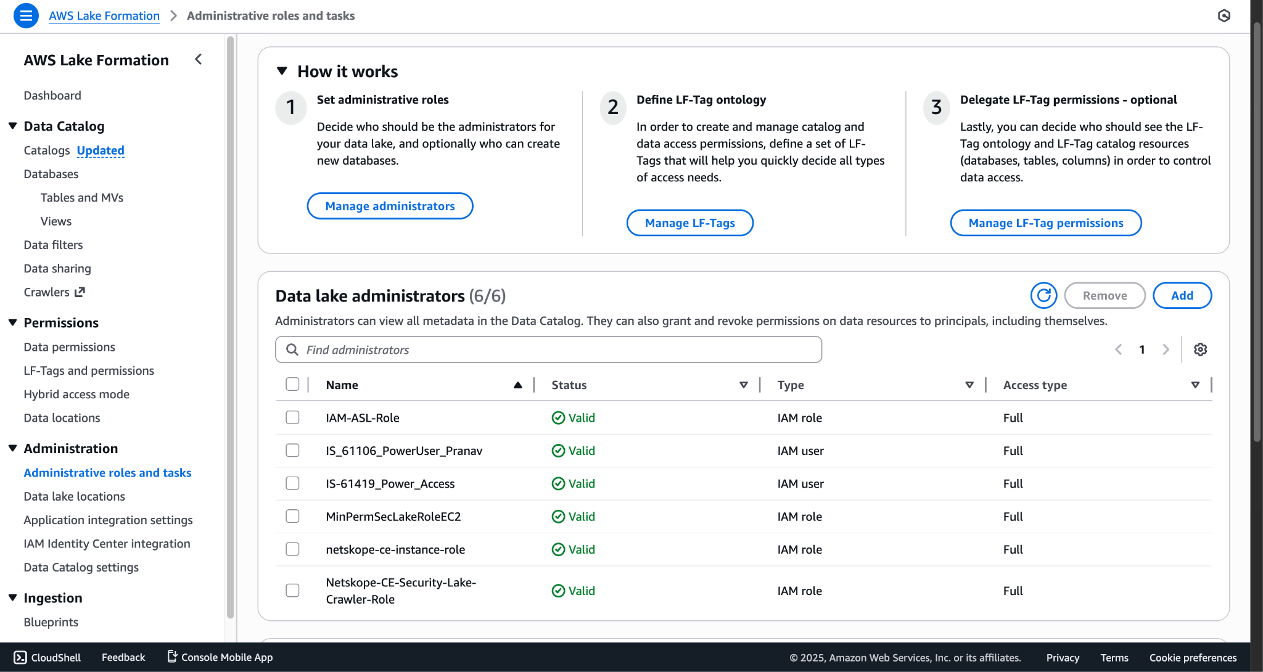The height and width of the screenshot is (672, 1263).
Task: Go to previous page of administrators
Action: pyautogui.click(x=1119, y=350)
